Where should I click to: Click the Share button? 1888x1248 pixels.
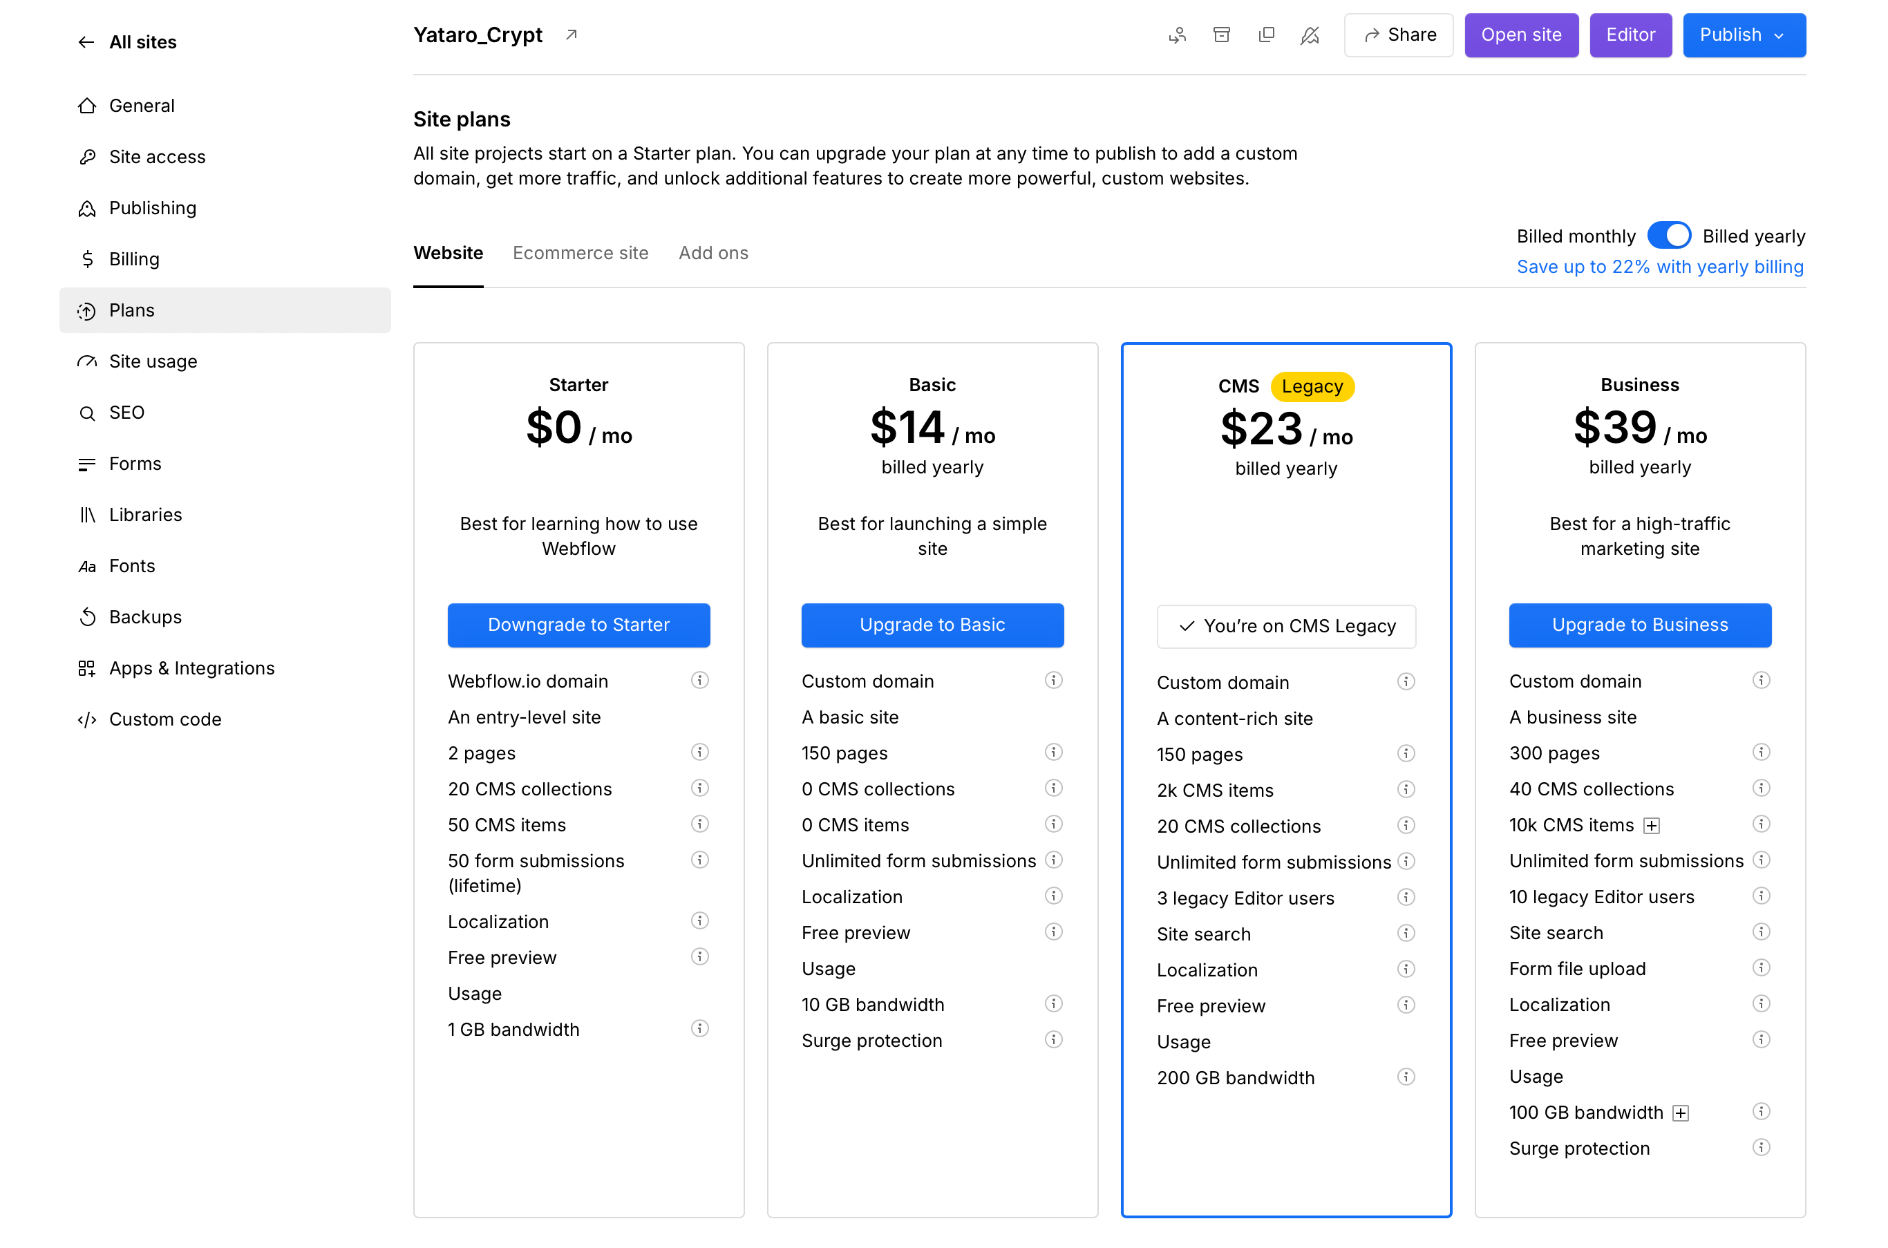(x=1399, y=35)
